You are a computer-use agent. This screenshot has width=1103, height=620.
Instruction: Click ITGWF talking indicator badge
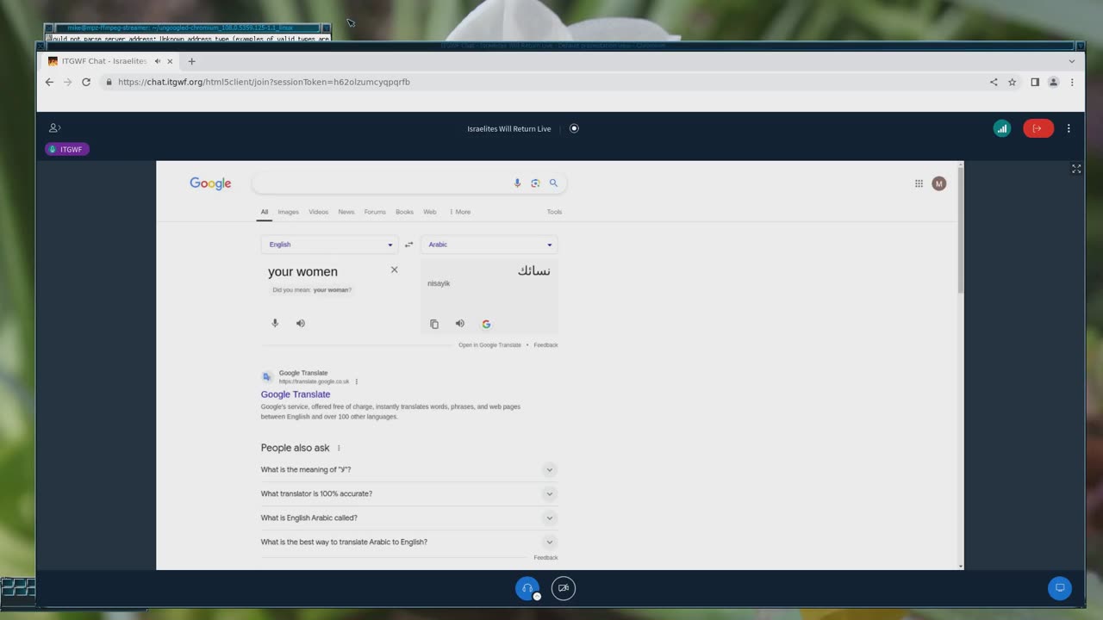(x=66, y=149)
